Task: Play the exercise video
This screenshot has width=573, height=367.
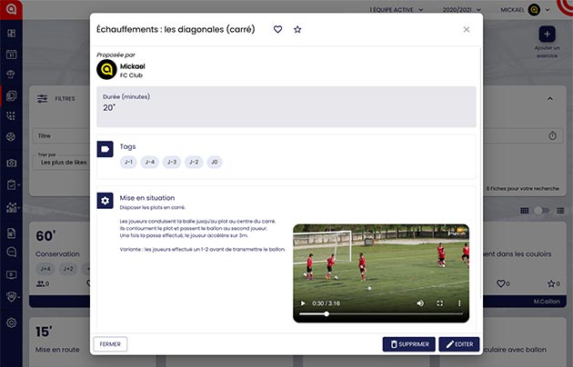Action: pos(303,303)
